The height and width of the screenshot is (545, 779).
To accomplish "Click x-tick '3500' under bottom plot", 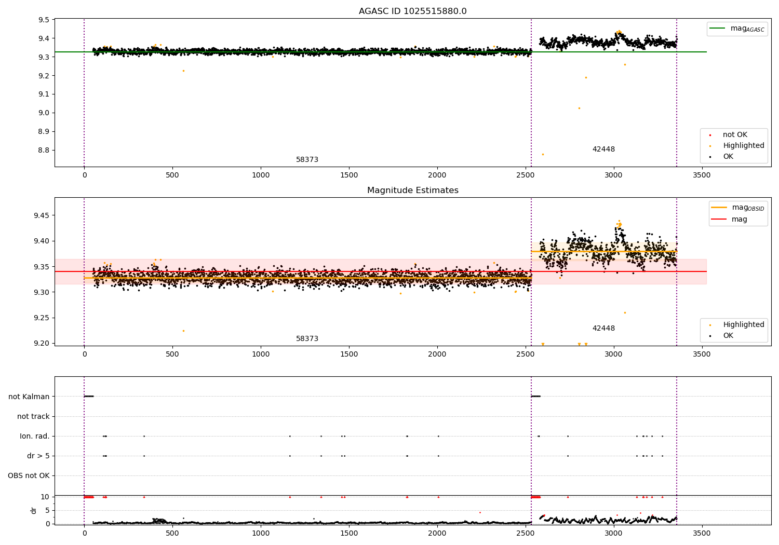I will coord(702,533).
